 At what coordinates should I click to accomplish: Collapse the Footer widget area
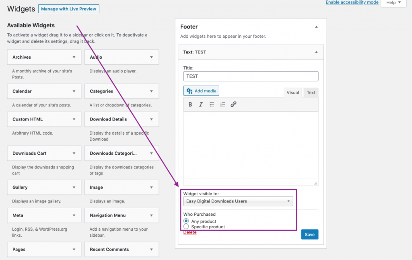coord(316,26)
